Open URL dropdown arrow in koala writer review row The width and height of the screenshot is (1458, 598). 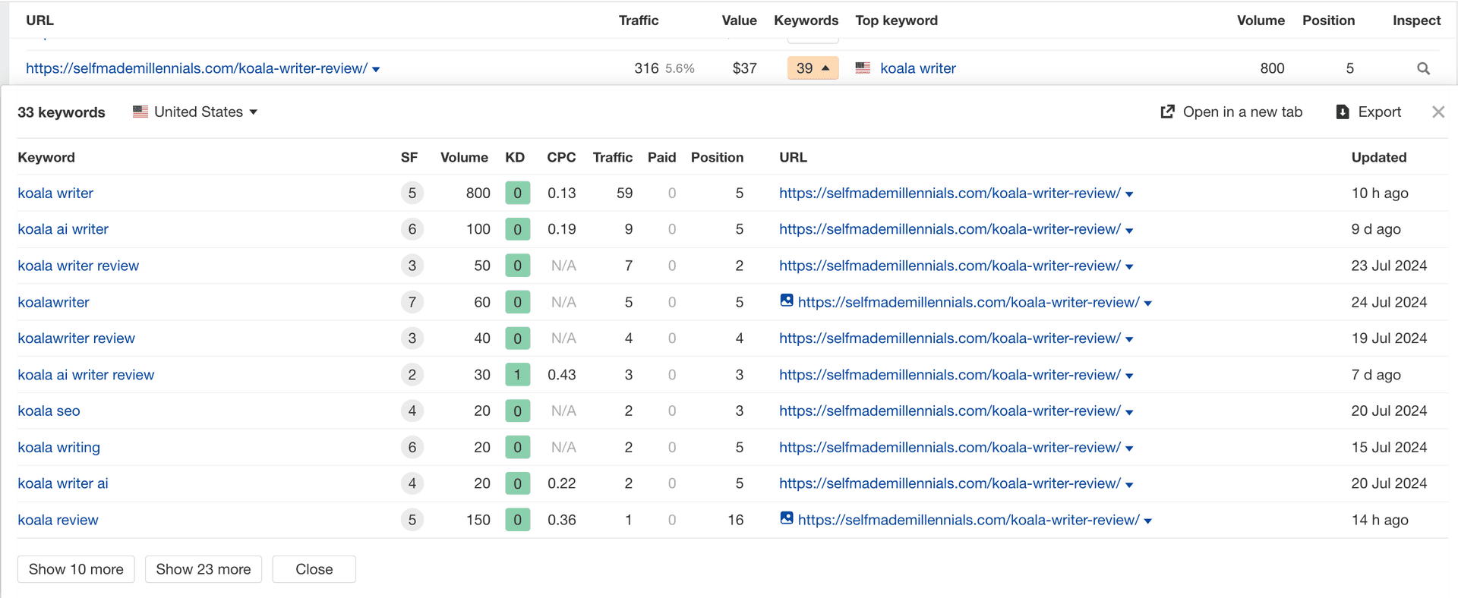point(1129,267)
